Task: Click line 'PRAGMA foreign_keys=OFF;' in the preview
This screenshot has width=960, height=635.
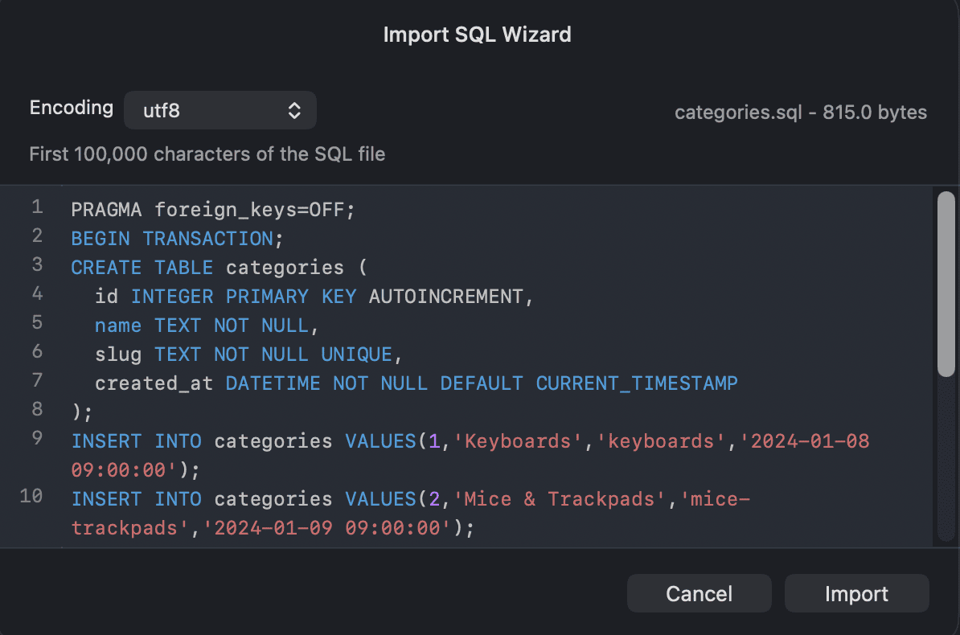Action: pos(212,210)
